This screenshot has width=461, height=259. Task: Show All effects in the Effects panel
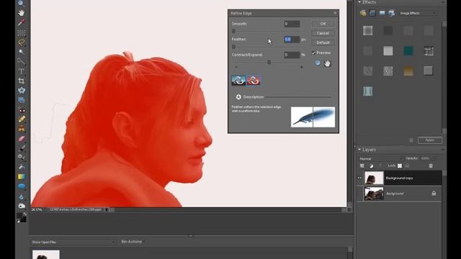click(x=392, y=13)
